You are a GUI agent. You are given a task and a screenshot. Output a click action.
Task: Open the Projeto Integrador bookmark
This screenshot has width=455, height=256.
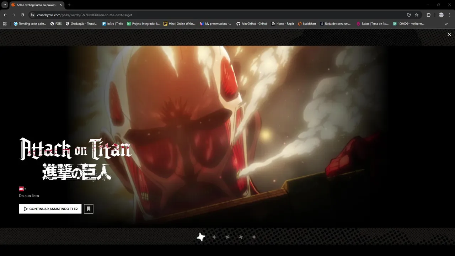tap(143, 24)
